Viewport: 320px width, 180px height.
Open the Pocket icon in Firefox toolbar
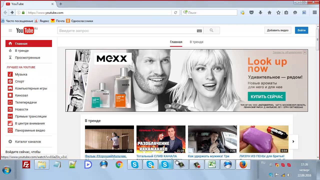pyautogui.click(x=251, y=12)
